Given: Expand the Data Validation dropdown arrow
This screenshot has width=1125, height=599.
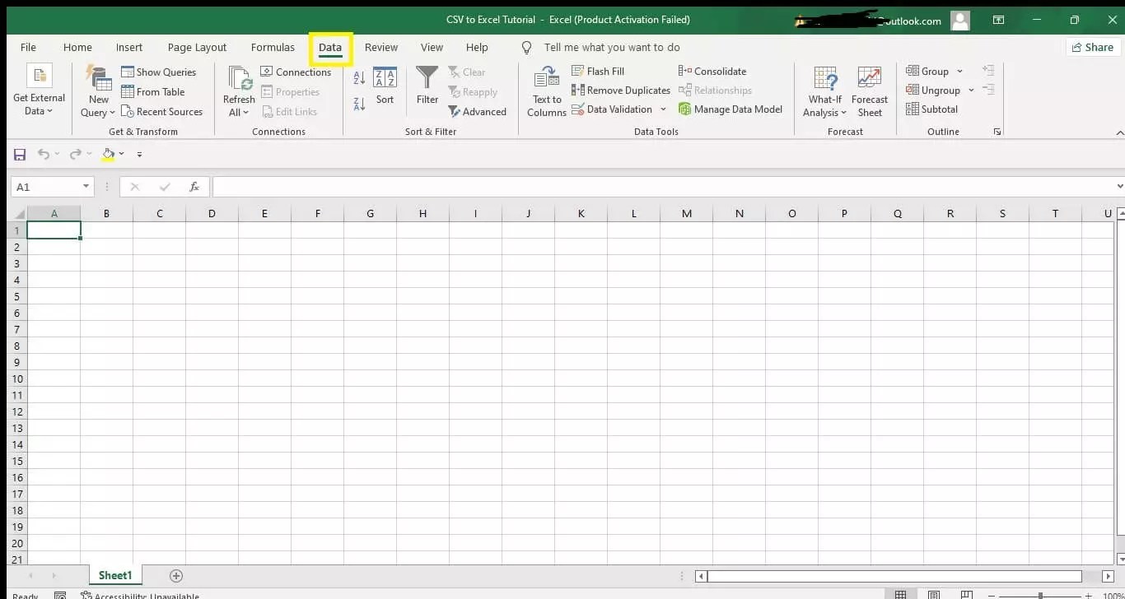Looking at the screenshot, I should click(664, 109).
